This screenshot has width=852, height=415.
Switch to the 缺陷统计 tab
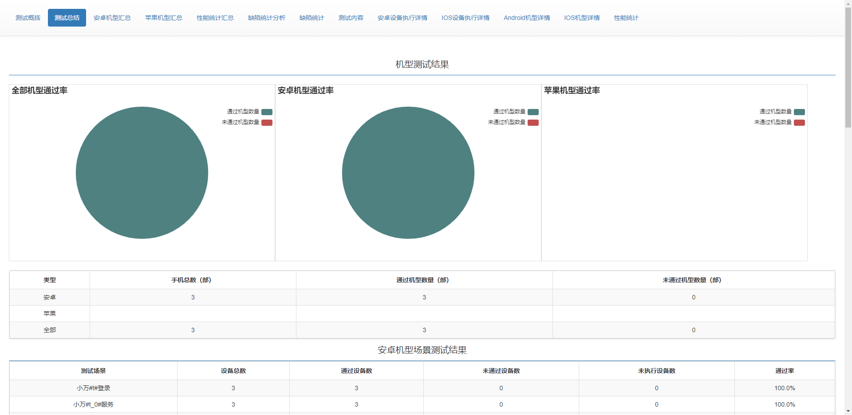312,18
